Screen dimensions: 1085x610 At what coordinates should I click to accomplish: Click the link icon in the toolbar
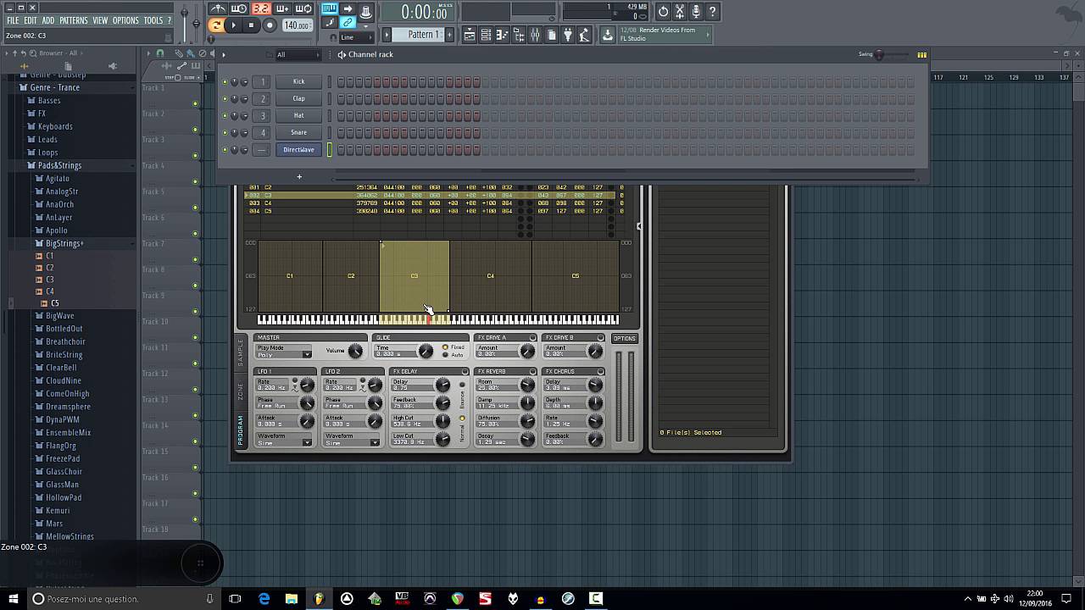(x=348, y=22)
